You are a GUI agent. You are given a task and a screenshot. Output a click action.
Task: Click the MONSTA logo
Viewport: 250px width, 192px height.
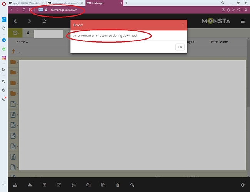point(216,21)
